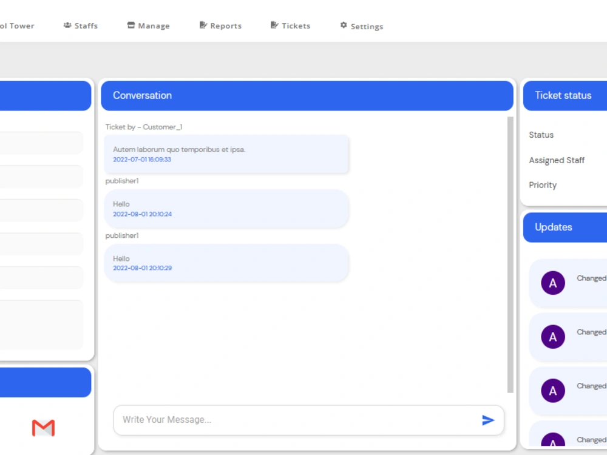Click the third Changed update text
Image resolution: width=607 pixels, height=455 pixels.
pyautogui.click(x=591, y=386)
